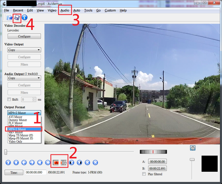Image resolution: width=222 pixels, height=184 pixels.
Task: Click the current time input field
Action: (36, 172)
